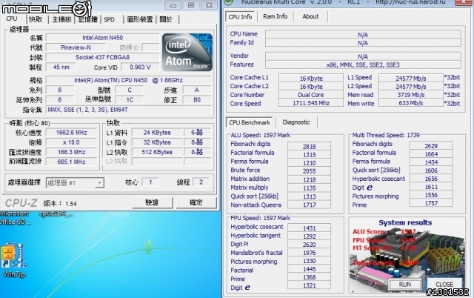This screenshot has height=298, width=474.
Task: Open the 快取 tab in CPU-Z
Action: (x=36, y=19)
